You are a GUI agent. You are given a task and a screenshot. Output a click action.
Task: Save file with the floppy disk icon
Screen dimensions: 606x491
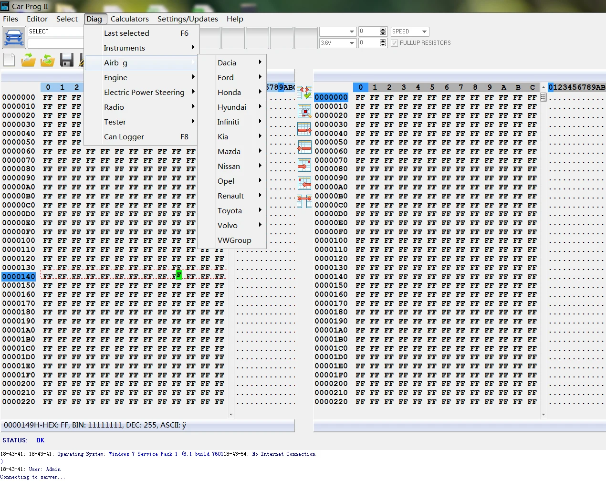[x=66, y=60]
